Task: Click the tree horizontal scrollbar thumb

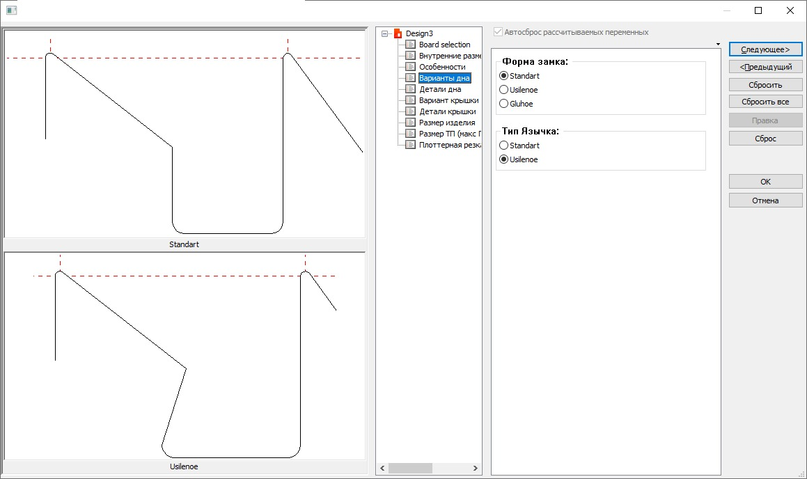Action: click(x=410, y=468)
